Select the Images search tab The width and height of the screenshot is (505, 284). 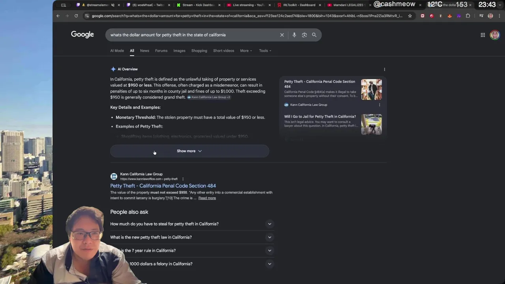(179, 50)
